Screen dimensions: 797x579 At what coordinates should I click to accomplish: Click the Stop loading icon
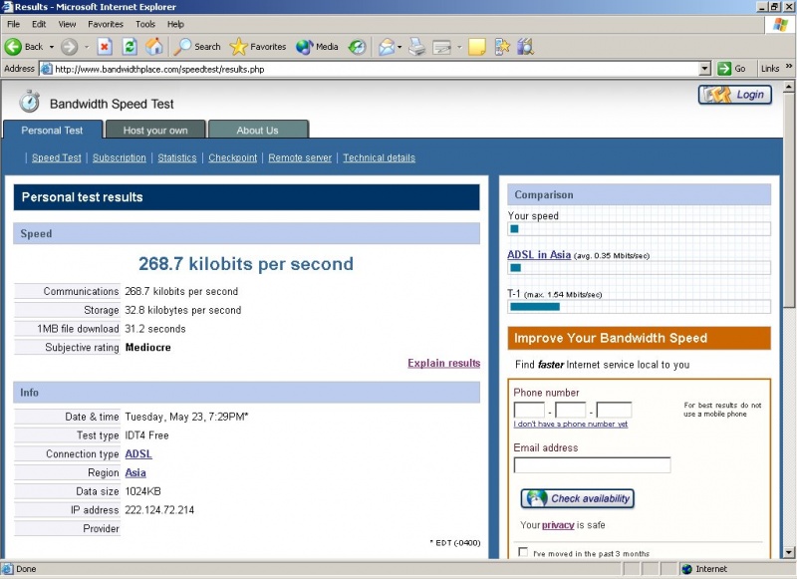[x=104, y=47]
